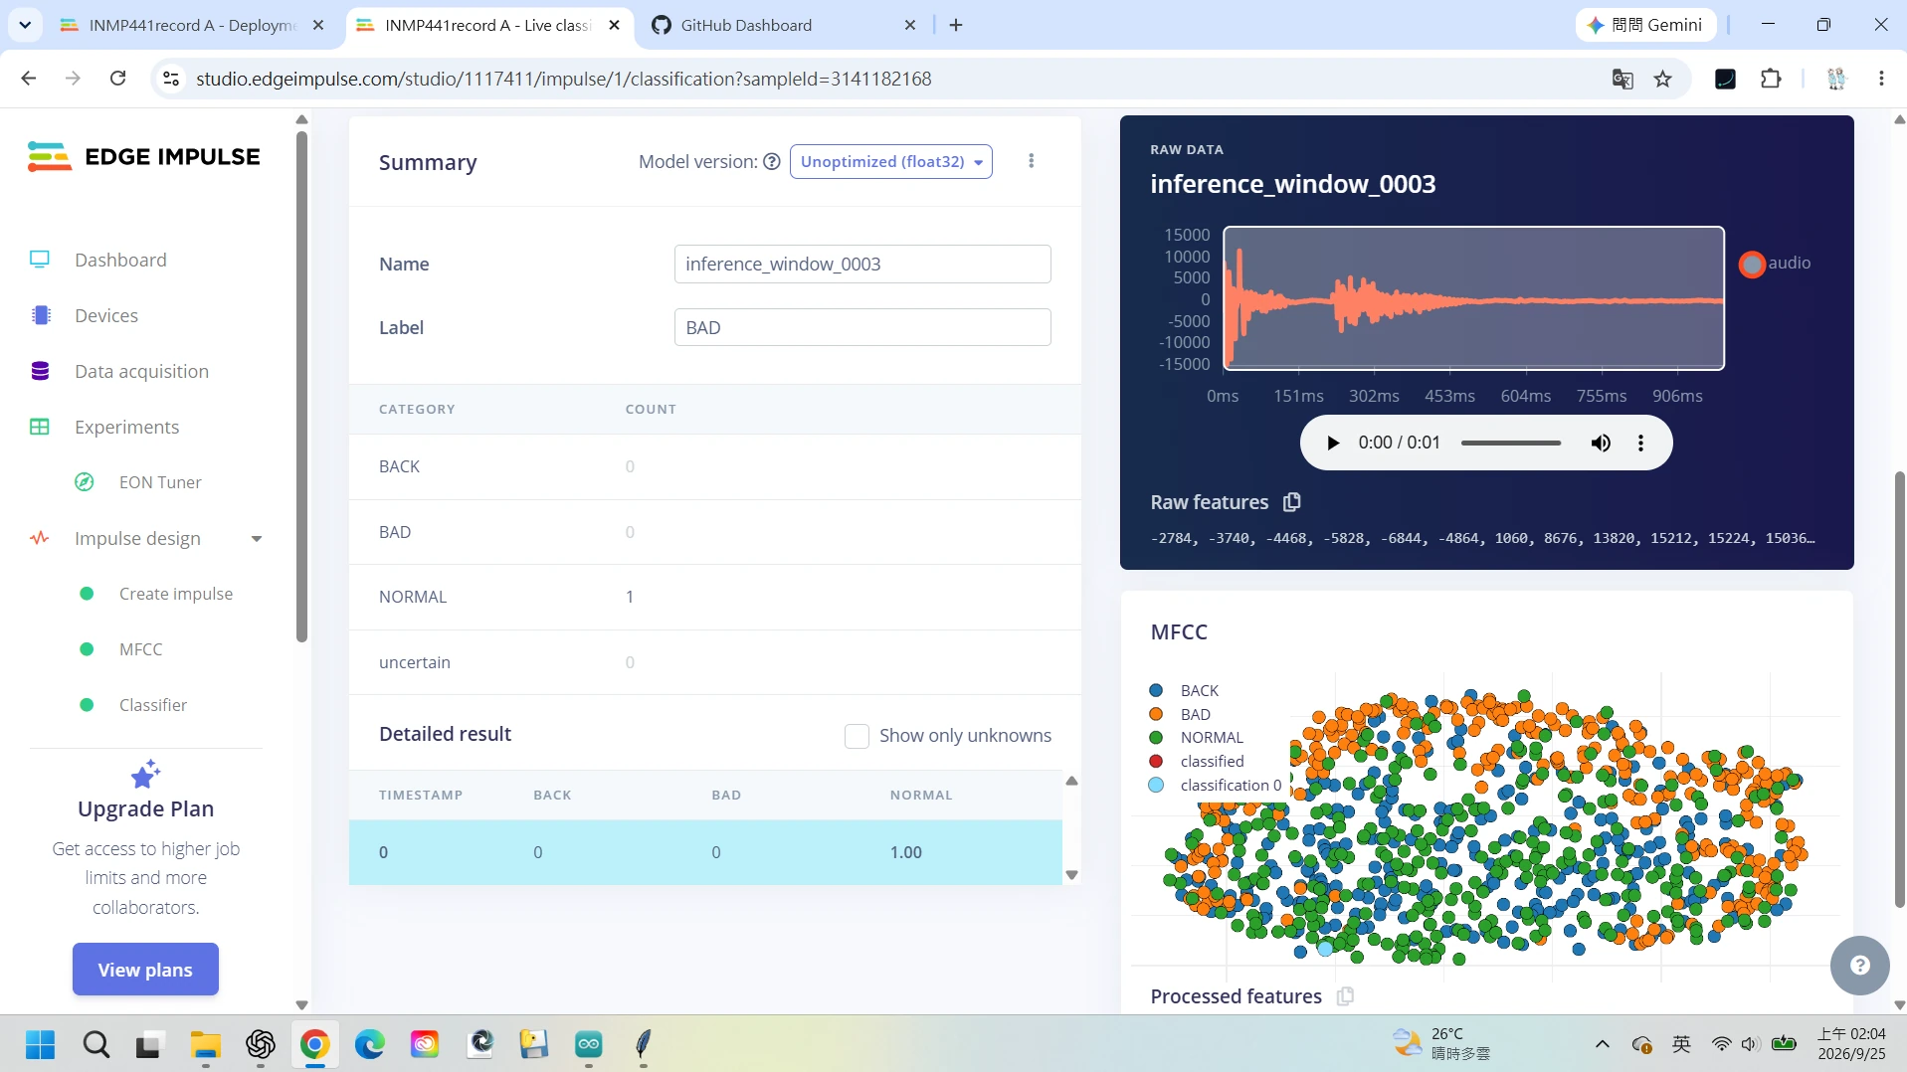Open the help chat bubble
The image size is (1907, 1072).
pyautogui.click(x=1859, y=965)
